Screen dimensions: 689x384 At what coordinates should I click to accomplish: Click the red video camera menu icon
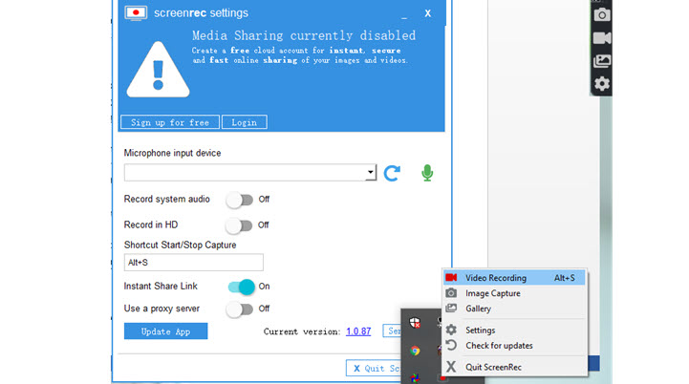[x=451, y=278]
